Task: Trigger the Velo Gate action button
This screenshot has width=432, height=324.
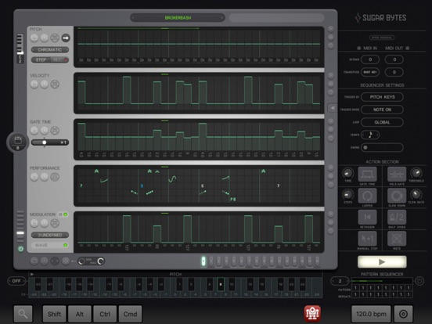Action: 397,175
